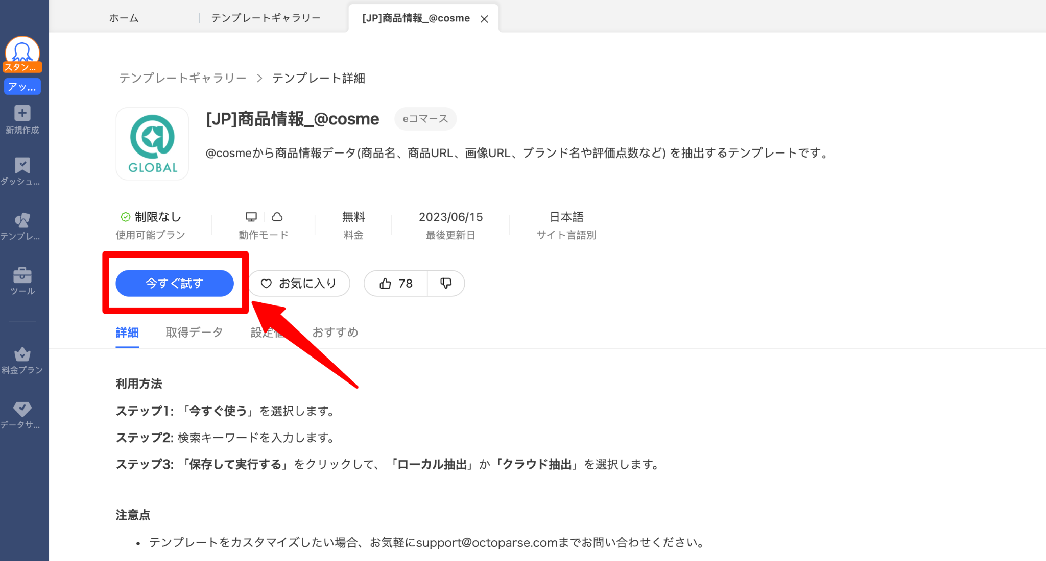The image size is (1046, 561).
Task: Click the template description starting @cosmeから
Action: tap(518, 153)
